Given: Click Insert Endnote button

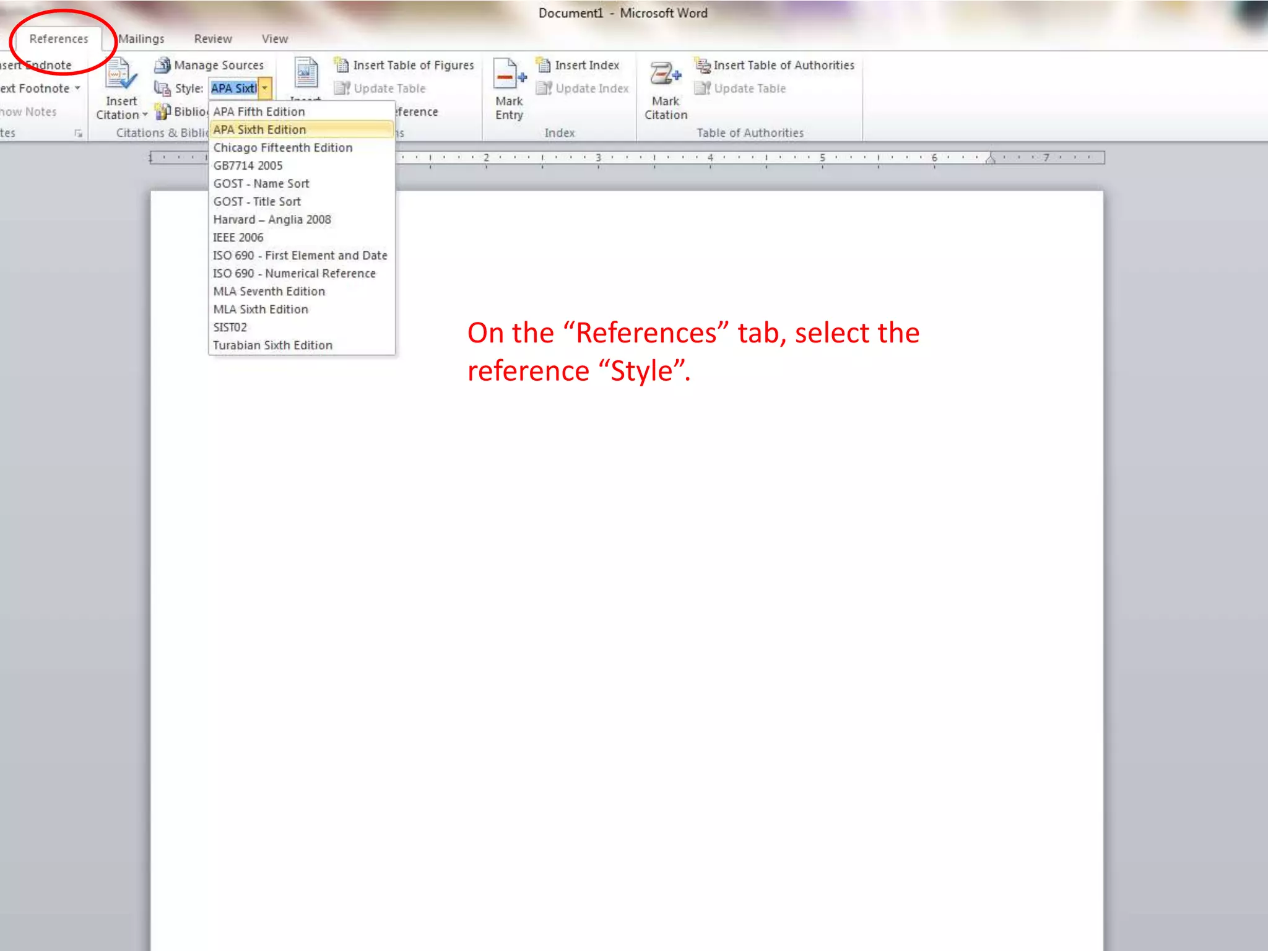Looking at the screenshot, I should [36, 65].
